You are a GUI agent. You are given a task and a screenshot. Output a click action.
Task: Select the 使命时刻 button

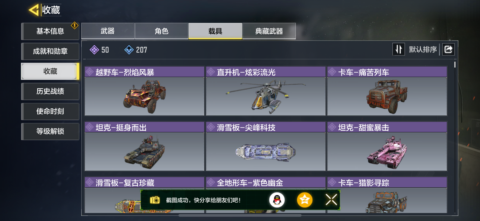50,111
